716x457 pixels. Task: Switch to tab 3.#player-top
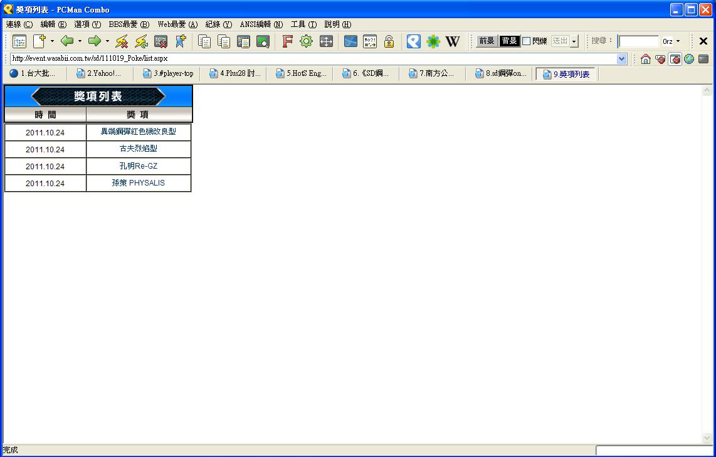(x=167, y=73)
